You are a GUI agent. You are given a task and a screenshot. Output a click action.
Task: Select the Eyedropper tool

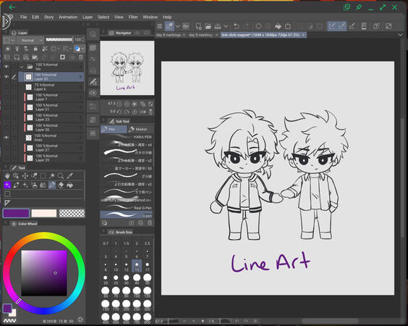tap(69, 176)
